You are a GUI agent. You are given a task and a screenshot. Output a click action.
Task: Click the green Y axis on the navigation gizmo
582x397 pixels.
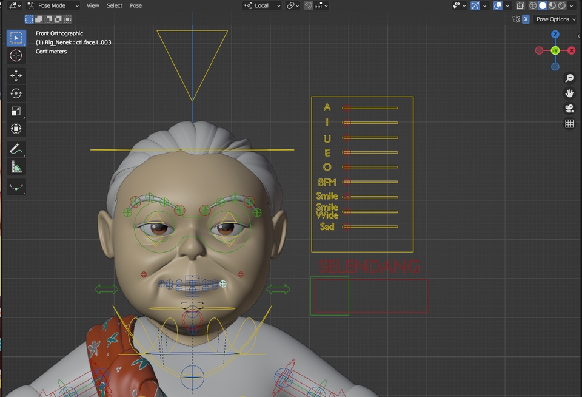click(x=555, y=50)
